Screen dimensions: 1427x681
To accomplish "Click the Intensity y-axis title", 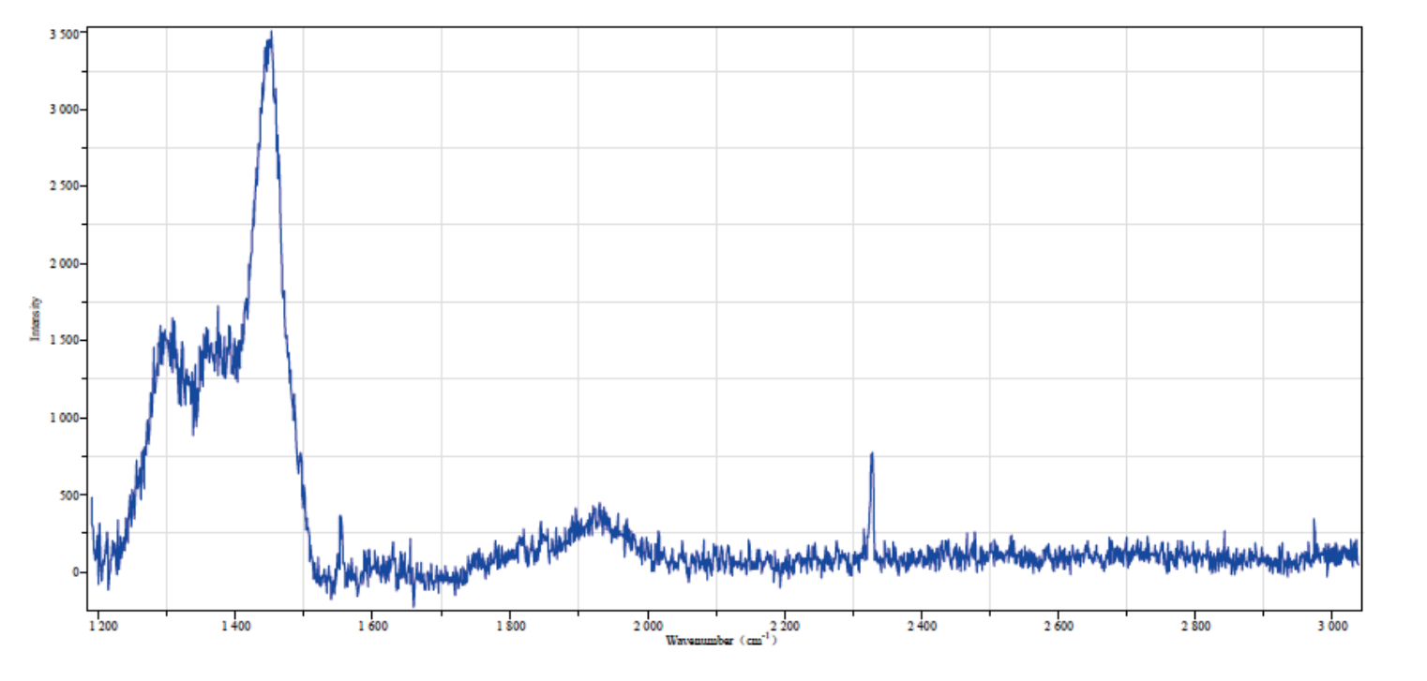I will coord(37,318).
